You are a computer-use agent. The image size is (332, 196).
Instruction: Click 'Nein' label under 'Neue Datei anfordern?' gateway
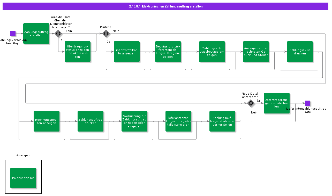[x=254, y=112]
